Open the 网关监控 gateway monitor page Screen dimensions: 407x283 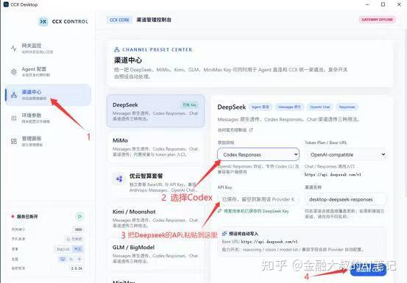48,49
